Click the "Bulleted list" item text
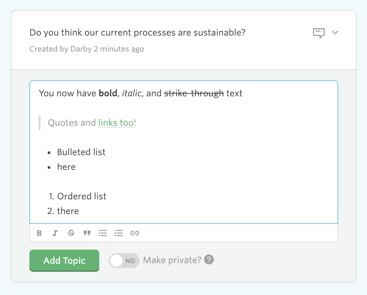This screenshot has height=295, width=367. [x=81, y=152]
